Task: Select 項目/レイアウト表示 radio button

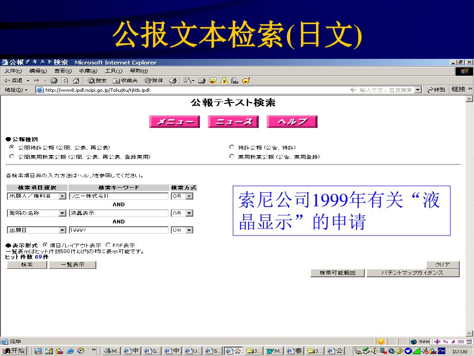Action: (x=45, y=245)
